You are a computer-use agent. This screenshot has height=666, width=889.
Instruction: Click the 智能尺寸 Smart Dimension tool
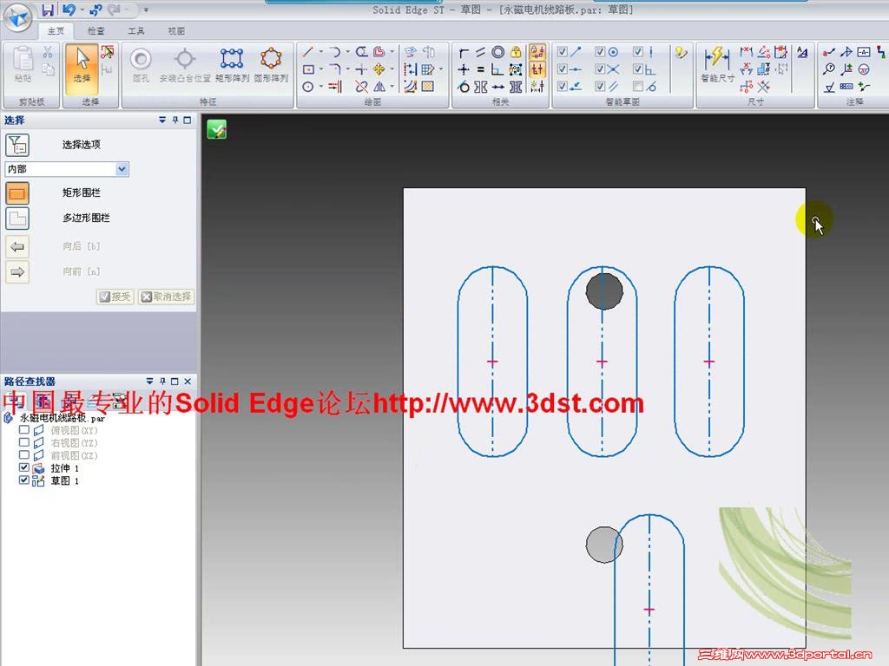(x=717, y=62)
